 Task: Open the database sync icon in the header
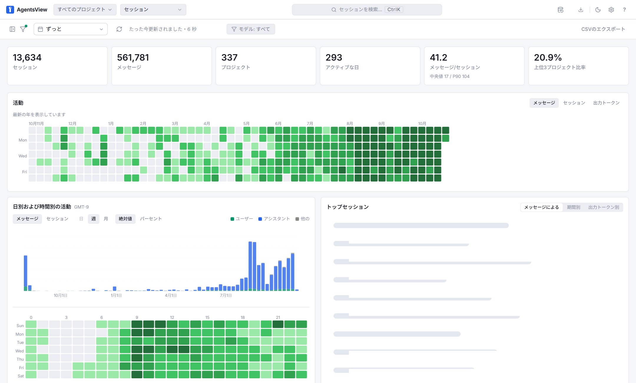pyautogui.click(x=561, y=10)
